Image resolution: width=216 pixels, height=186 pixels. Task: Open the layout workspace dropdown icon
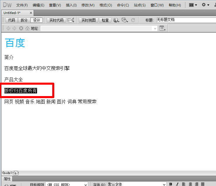(193, 5)
